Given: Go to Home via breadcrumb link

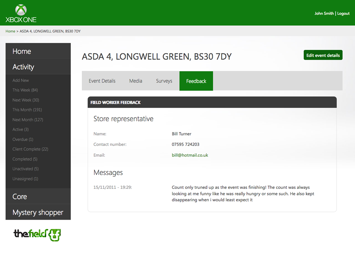Looking at the screenshot, I should coord(10,31).
